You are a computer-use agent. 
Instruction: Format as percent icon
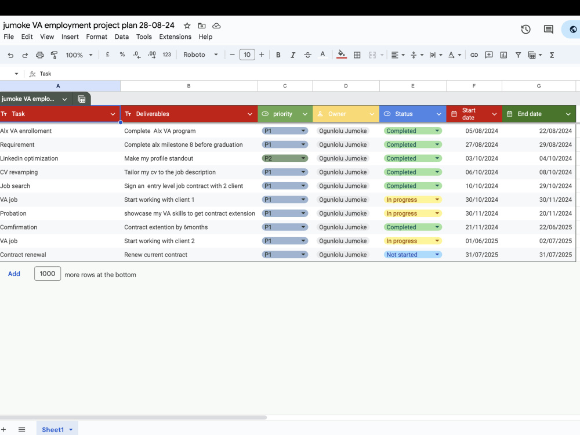(122, 55)
